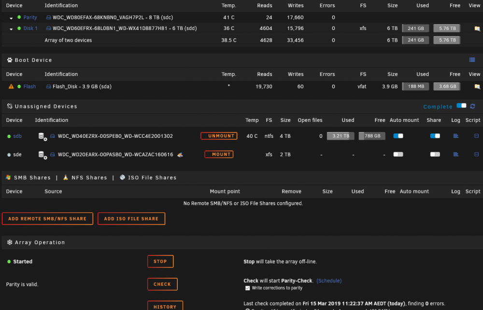Click the Boot Device list view icon

coord(472,60)
